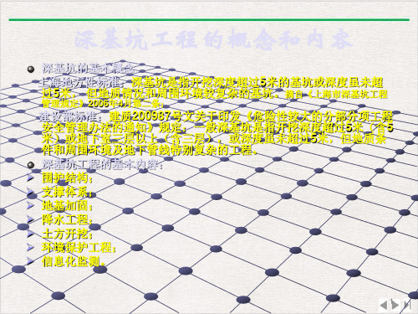Click the arrow bullet next to 土方开挖

[30, 234]
